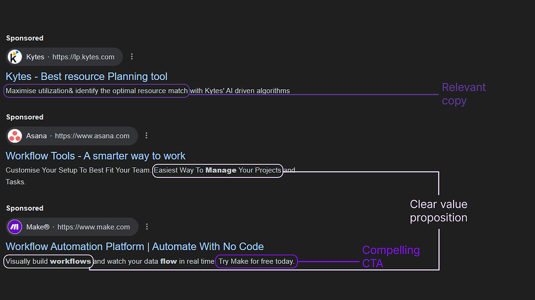Click 'Visually build workflows' text
This screenshot has width=535, height=300.
tap(48, 261)
